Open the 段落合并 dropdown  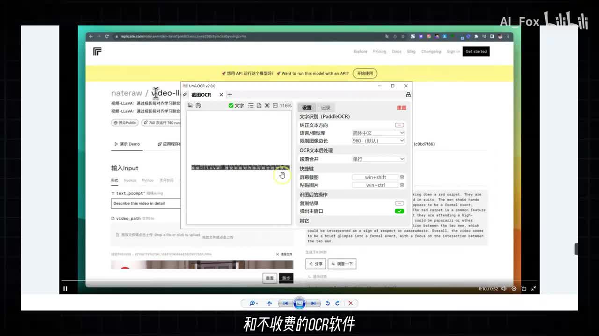pyautogui.click(x=378, y=159)
